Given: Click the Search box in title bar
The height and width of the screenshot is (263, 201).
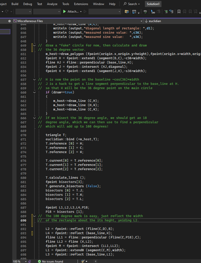Looking at the screenshot, I should tap(131, 4).
